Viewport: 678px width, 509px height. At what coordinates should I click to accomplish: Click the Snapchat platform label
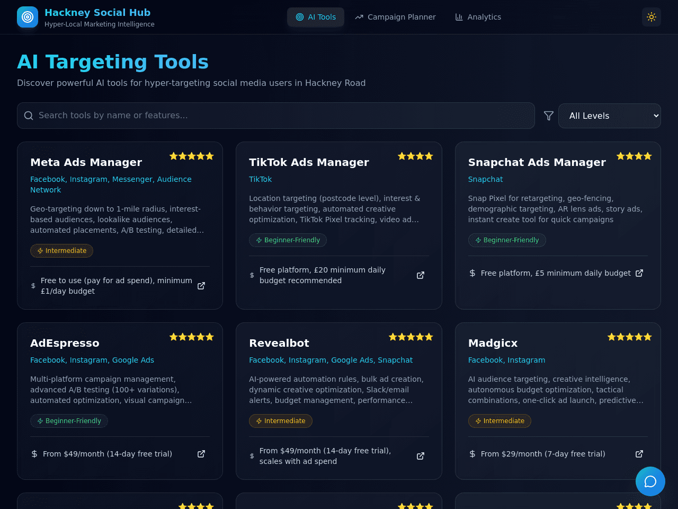coord(485,179)
